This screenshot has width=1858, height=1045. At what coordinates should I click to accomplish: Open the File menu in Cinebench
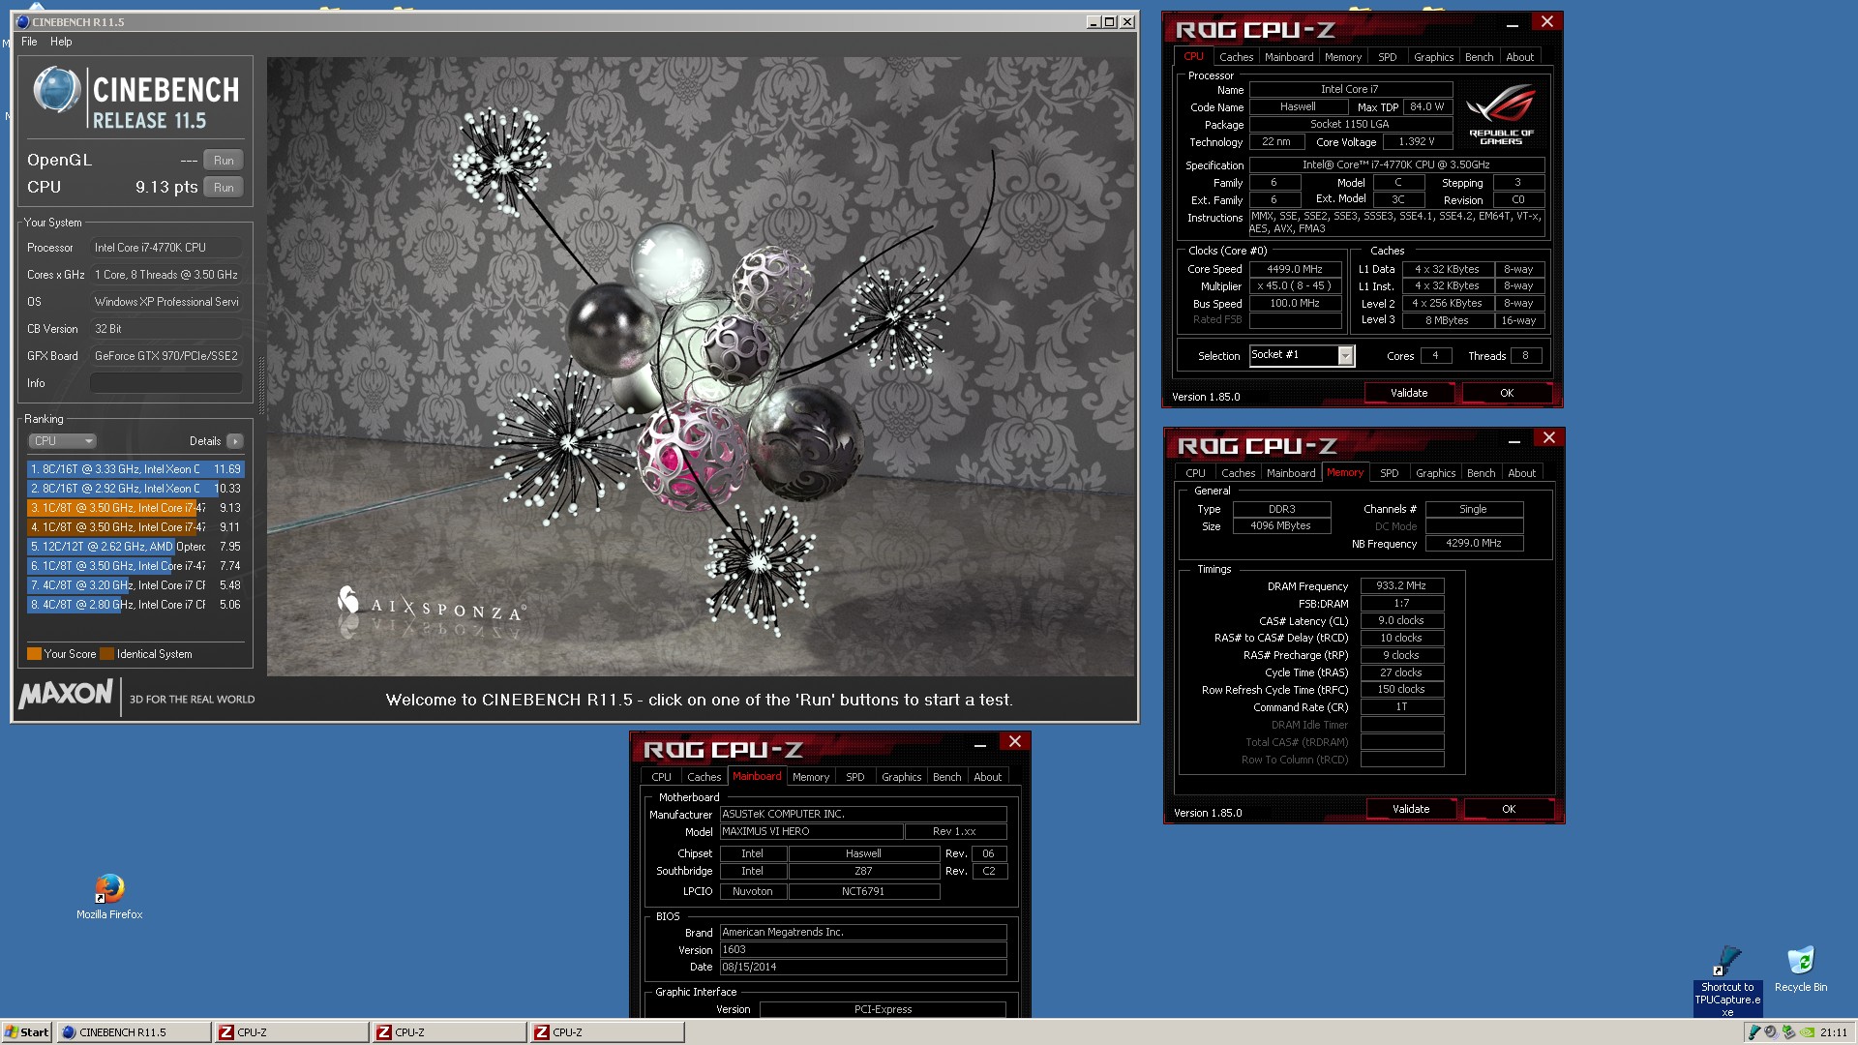(x=29, y=42)
